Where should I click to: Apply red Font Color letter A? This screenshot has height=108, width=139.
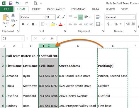pyautogui.click(x=60, y=24)
